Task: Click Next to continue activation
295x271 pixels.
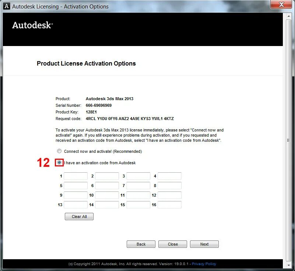Action: [x=204, y=244]
